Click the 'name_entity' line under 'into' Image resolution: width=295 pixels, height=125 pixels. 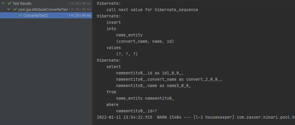(x=129, y=35)
